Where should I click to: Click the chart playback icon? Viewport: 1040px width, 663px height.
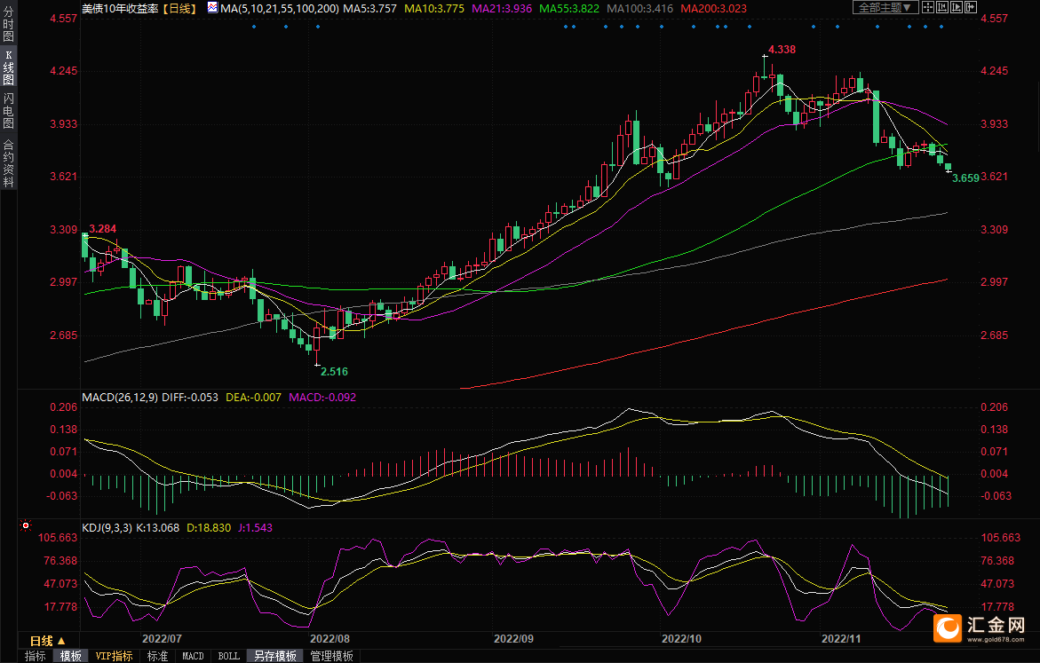957,7
